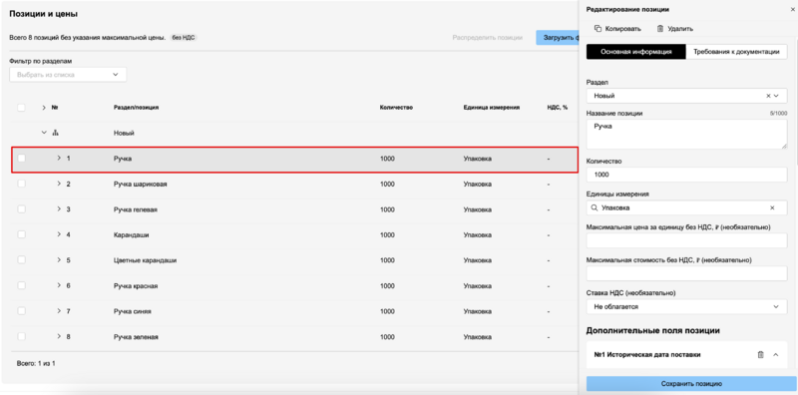Expand position 2 Ручка шариковая
This screenshot has height=395, width=798.
(x=59, y=184)
